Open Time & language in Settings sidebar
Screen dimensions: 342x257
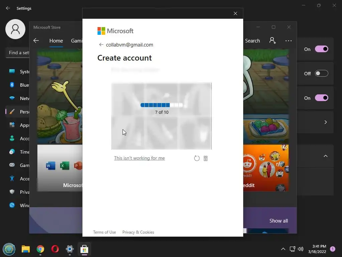17,152
